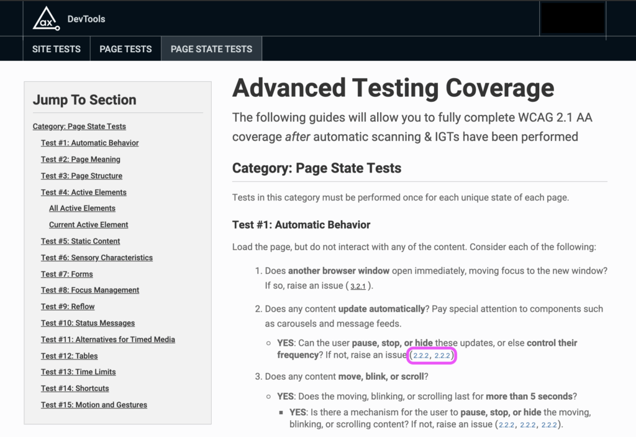Image resolution: width=636 pixels, height=437 pixels.
Task: Jump to Test #1: Automatic Behavior
Action: click(89, 143)
